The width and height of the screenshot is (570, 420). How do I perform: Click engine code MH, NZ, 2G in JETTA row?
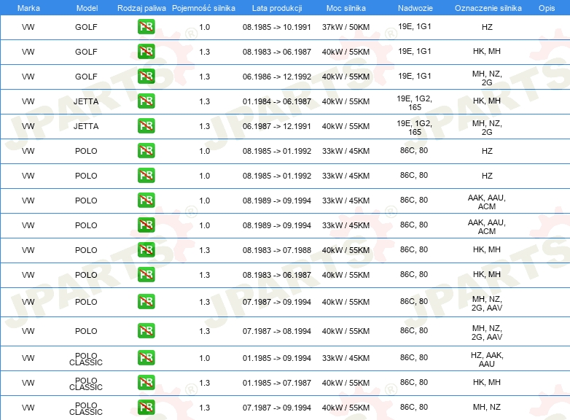(487, 128)
